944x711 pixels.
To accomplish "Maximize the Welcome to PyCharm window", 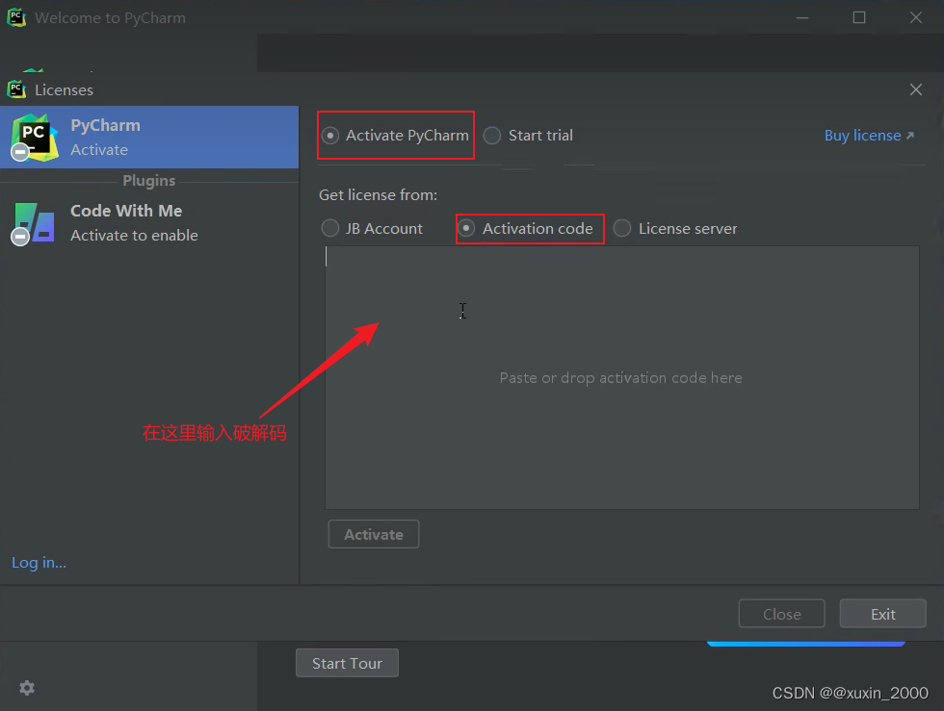I will pos(859,17).
